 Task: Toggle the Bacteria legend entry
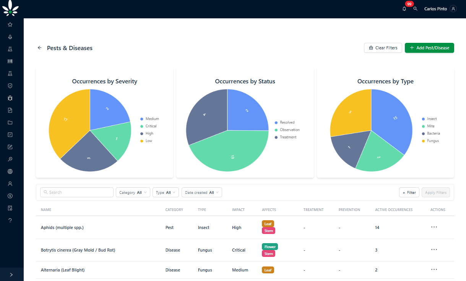click(x=431, y=133)
